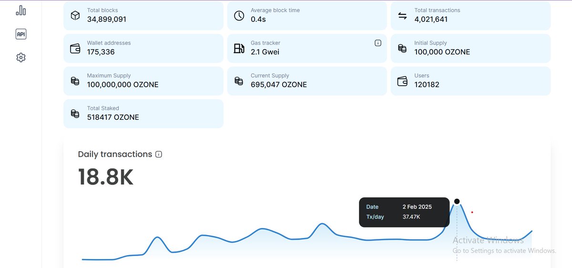
Task: Open the Total blocks card
Action: pyautogui.click(x=143, y=16)
